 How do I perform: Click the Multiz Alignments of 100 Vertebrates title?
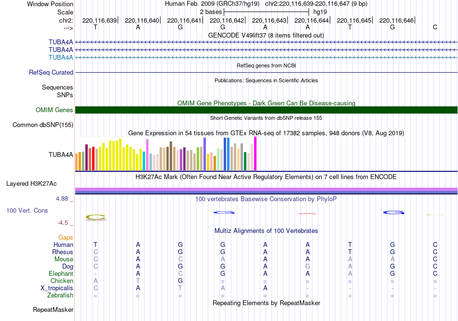pos(266,231)
